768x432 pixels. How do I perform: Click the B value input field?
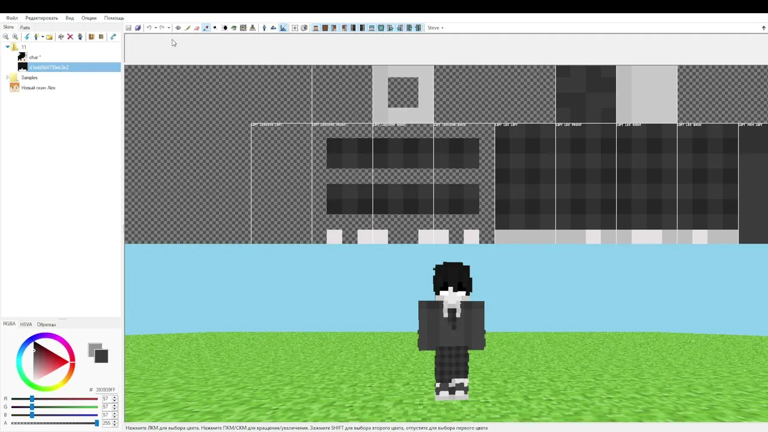[106, 415]
